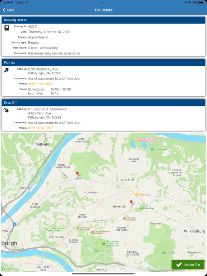Tap the date Thursday, October 14, 2021
The width and height of the screenshot is (207, 276).
pyautogui.click(x=49, y=32)
